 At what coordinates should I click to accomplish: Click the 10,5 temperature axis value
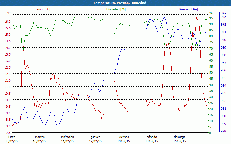point(8,93)
